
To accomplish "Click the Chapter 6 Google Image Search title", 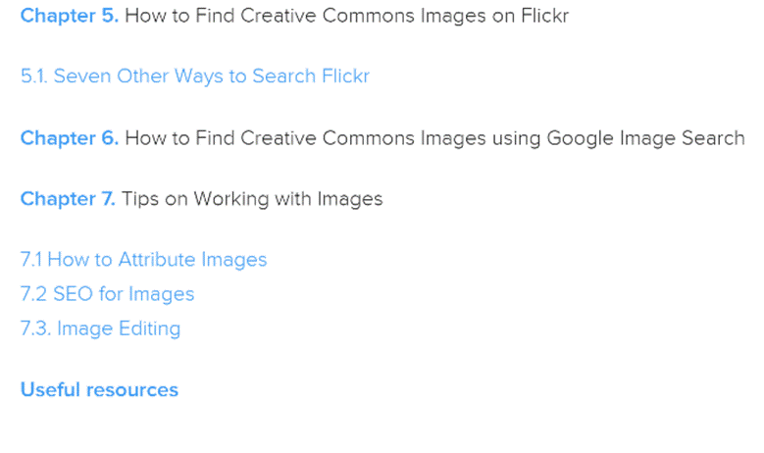I will click(434, 138).
